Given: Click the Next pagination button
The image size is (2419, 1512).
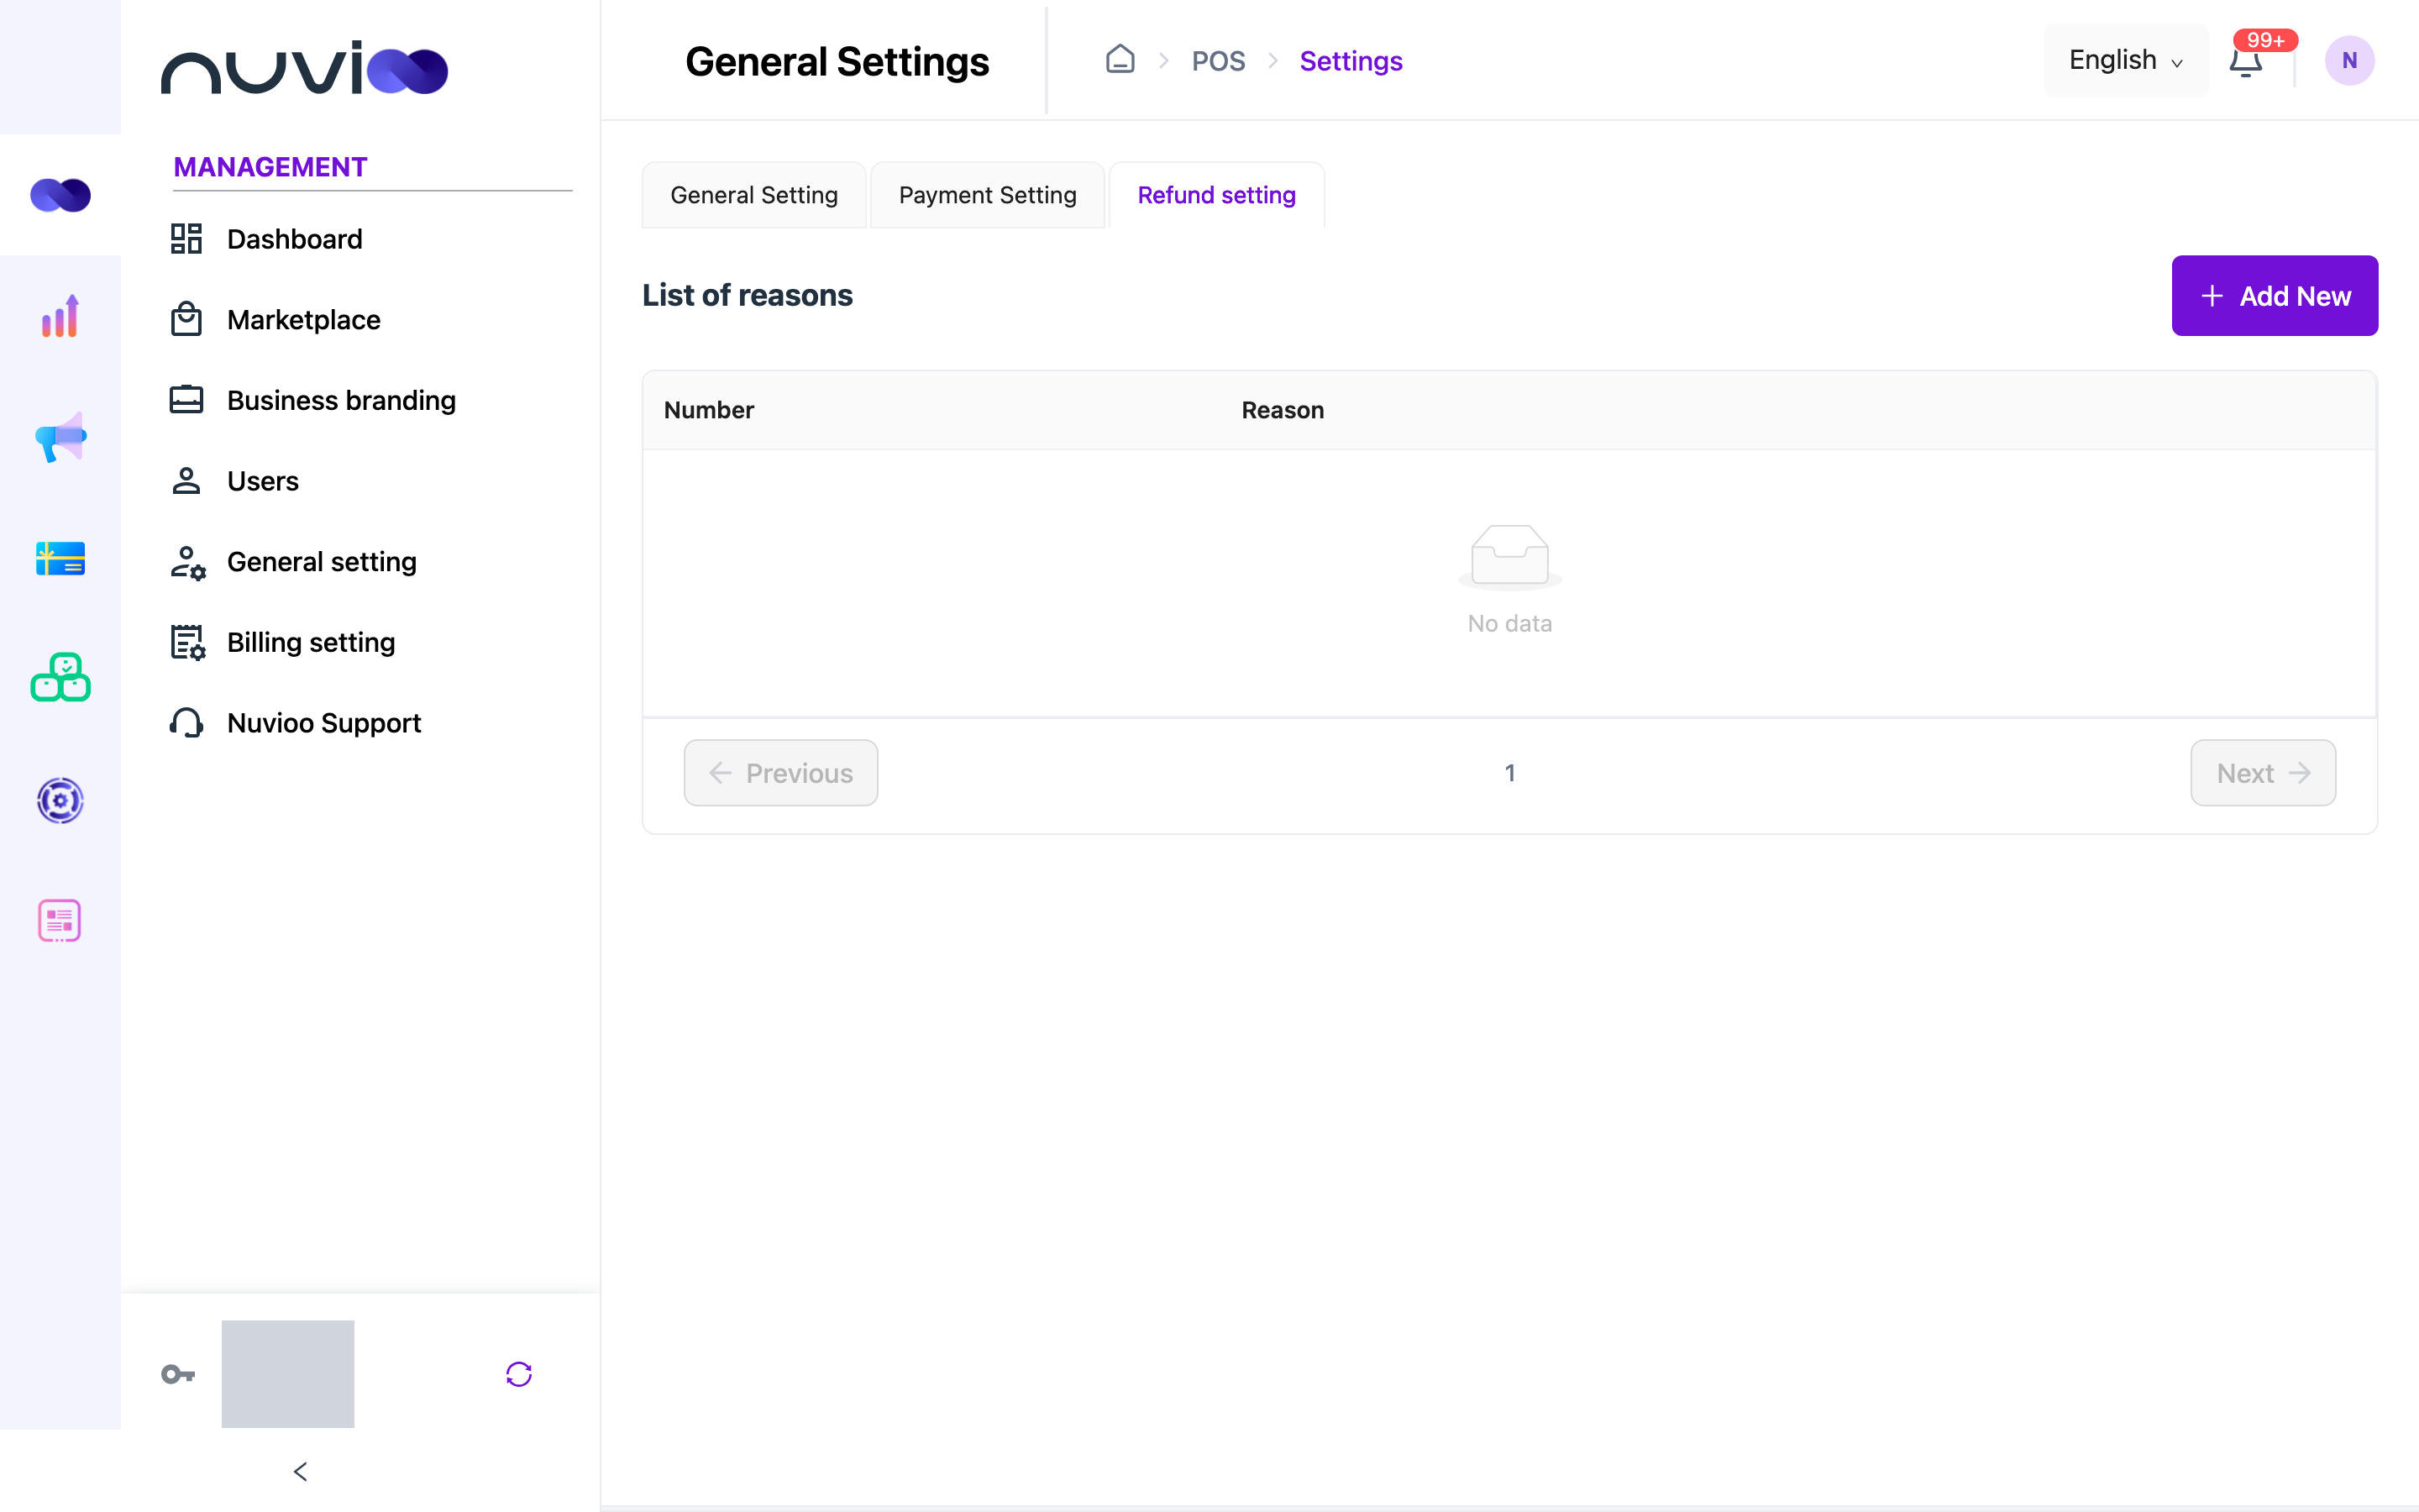Looking at the screenshot, I should 2263,773.
